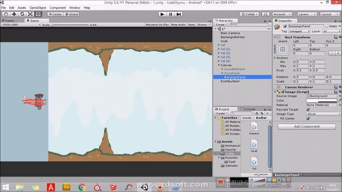Toggle Maximize On Play
The image size is (342, 192).
[x=157, y=25]
